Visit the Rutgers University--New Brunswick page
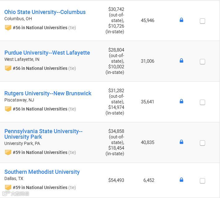The height and width of the screenshot is (198, 220). point(48,93)
